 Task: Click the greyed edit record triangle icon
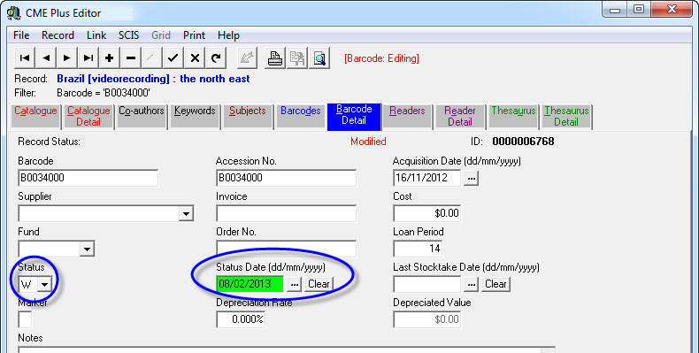coord(151,58)
